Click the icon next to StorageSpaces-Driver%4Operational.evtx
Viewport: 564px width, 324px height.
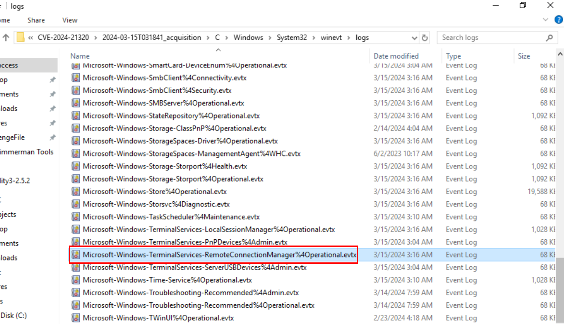[75, 141]
